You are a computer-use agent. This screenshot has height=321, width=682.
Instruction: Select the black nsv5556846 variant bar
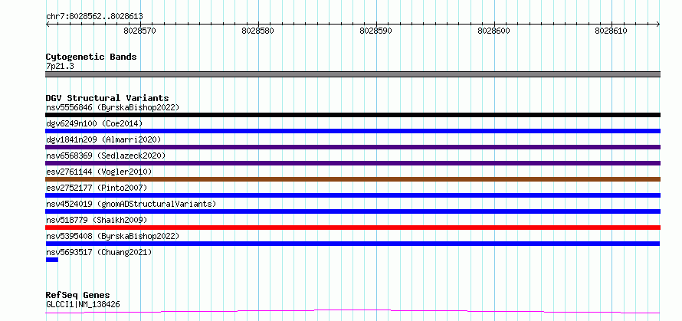[x=352, y=115]
